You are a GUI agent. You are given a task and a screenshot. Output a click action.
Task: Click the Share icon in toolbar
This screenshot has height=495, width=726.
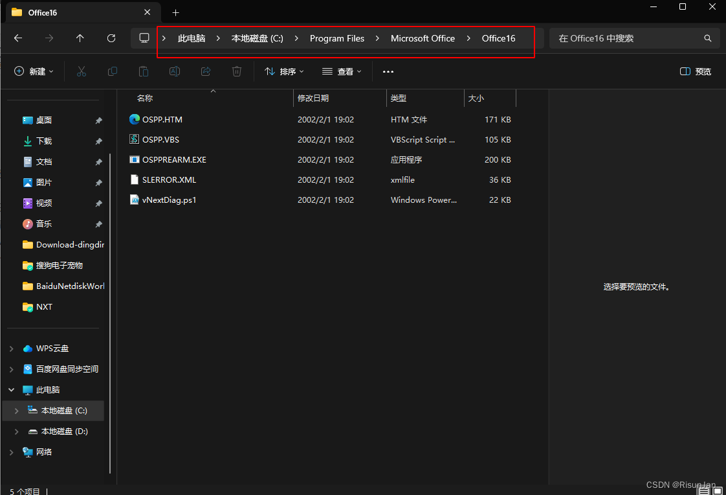point(206,71)
